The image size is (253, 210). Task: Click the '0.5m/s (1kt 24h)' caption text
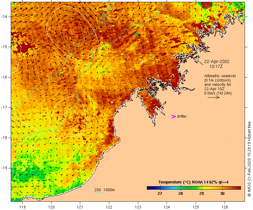pyautogui.click(x=218, y=93)
